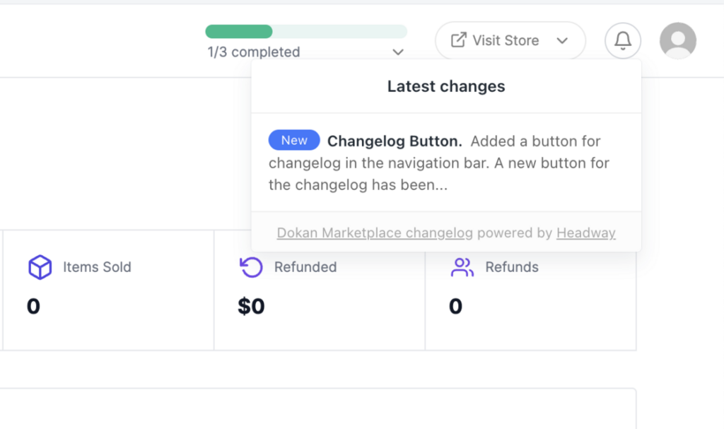Click the Visit Store button label
724x429 pixels.
(x=506, y=40)
